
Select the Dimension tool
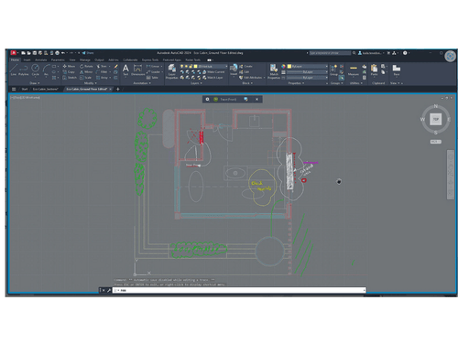137,70
